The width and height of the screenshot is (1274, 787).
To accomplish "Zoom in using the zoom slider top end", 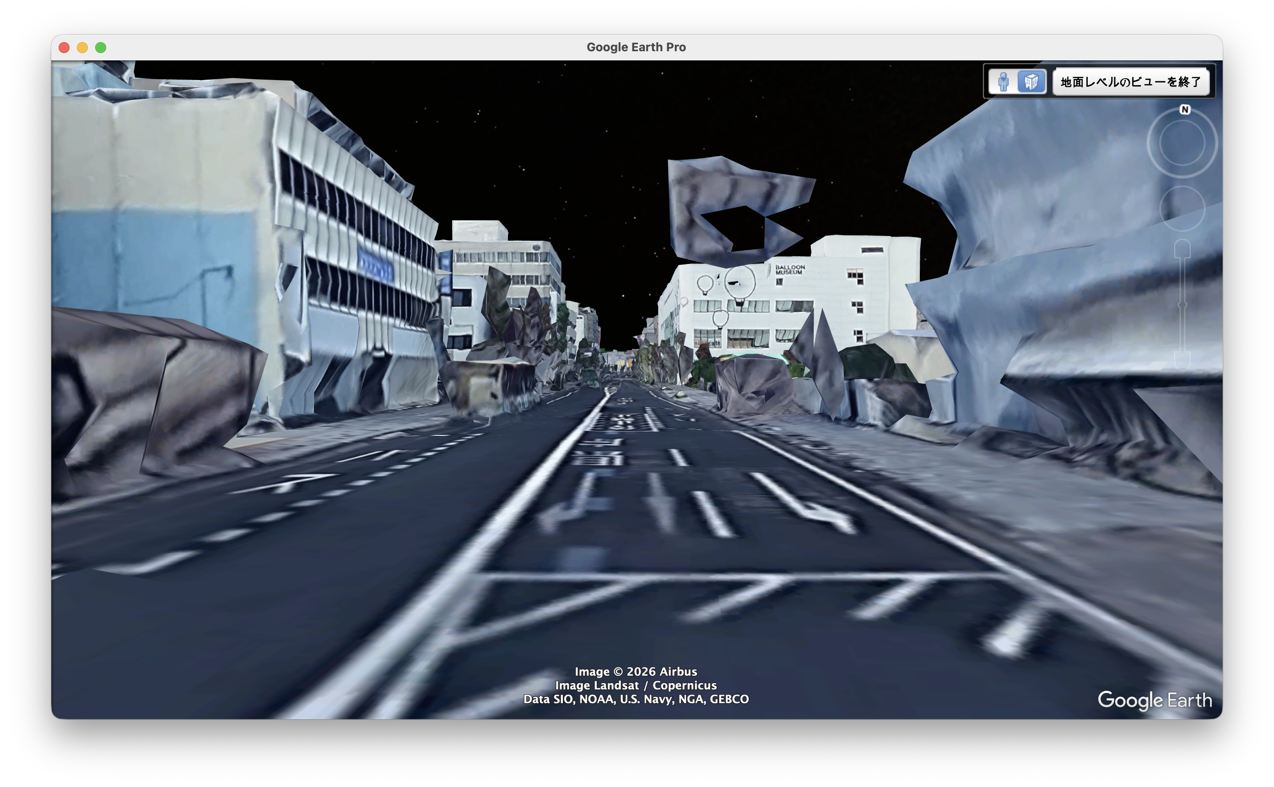I will click(1182, 249).
